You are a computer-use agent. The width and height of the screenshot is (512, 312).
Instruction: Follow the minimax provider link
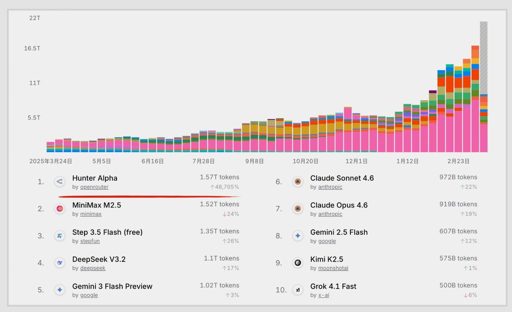click(x=91, y=214)
